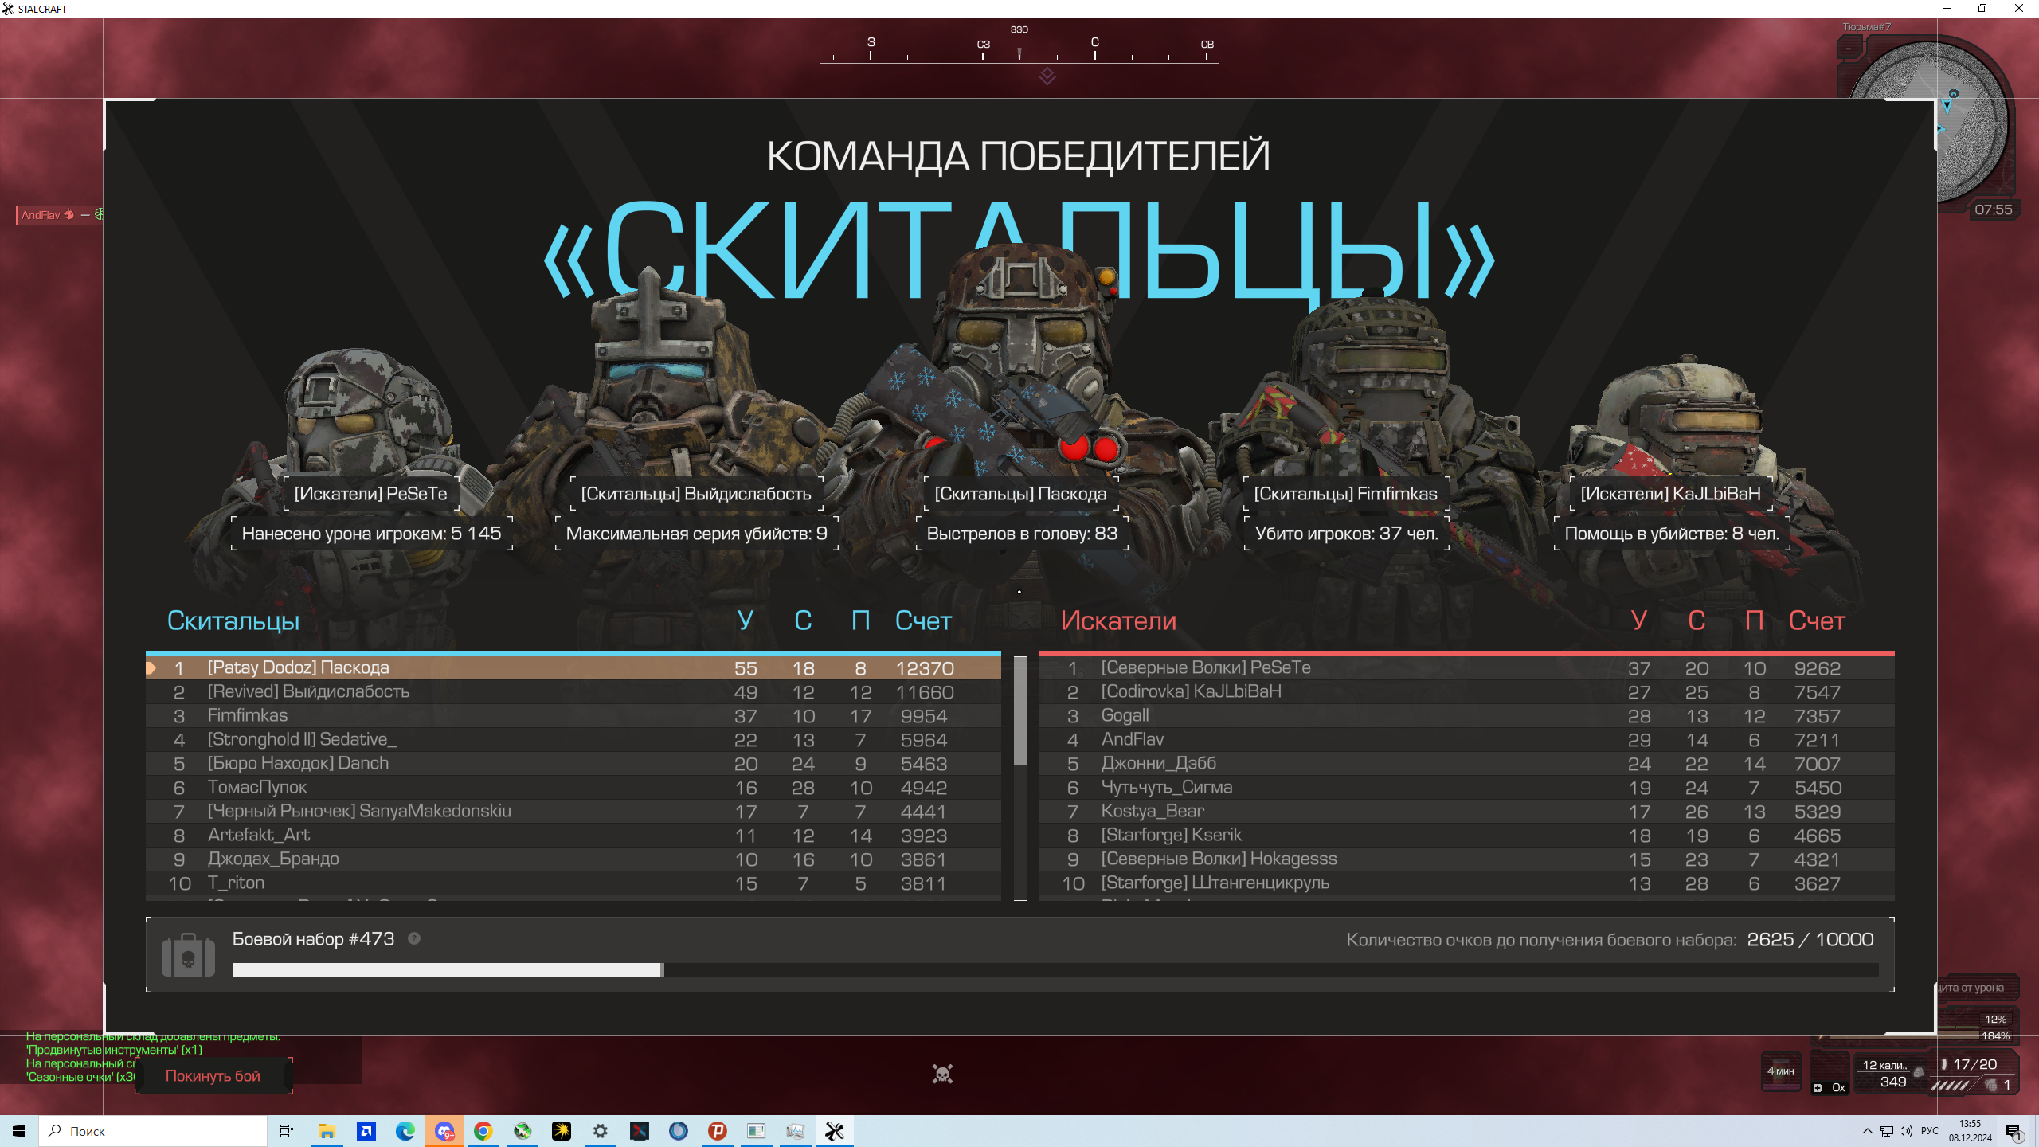Select row '[Starforge] Штангенциркуль'
The height and width of the screenshot is (1147, 2039).
[1466, 883]
